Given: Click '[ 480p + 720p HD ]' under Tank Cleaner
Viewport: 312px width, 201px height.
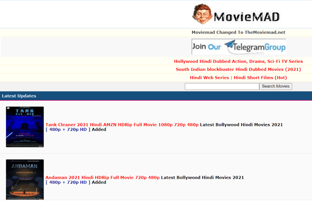Looking at the screenshot, I should point(68,129).
